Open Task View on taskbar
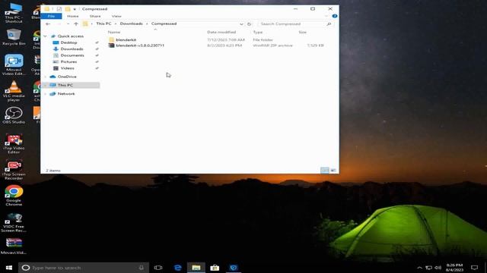The width and height of the screenshot is (487, 273). [x=158, y=268]
